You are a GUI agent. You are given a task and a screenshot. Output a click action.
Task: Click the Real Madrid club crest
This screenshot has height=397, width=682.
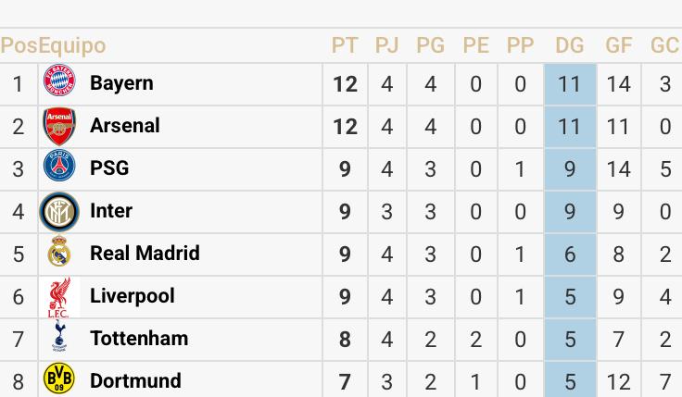click(59, 254)
